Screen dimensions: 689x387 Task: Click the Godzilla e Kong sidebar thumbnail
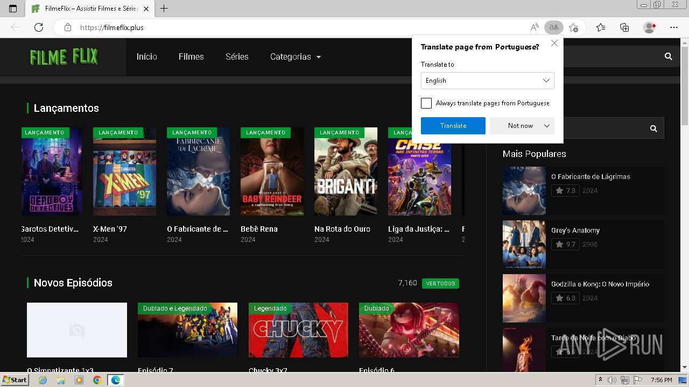coord(524,298)
